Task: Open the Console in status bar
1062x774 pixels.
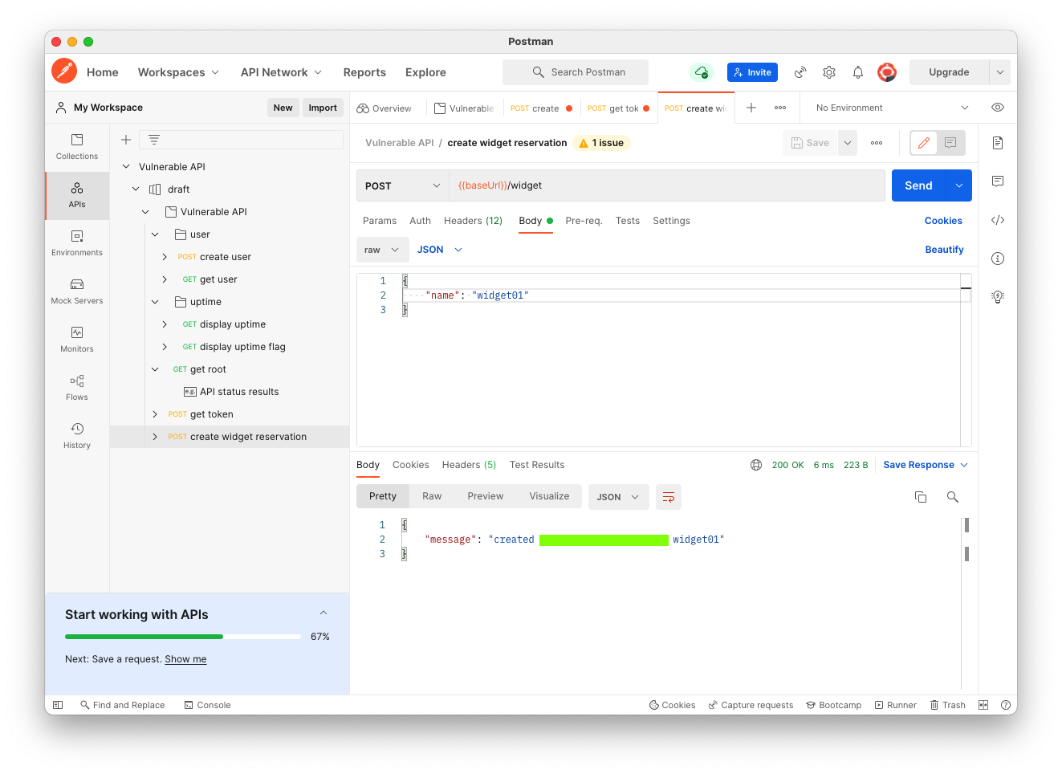Action: [x=207, y=705]
